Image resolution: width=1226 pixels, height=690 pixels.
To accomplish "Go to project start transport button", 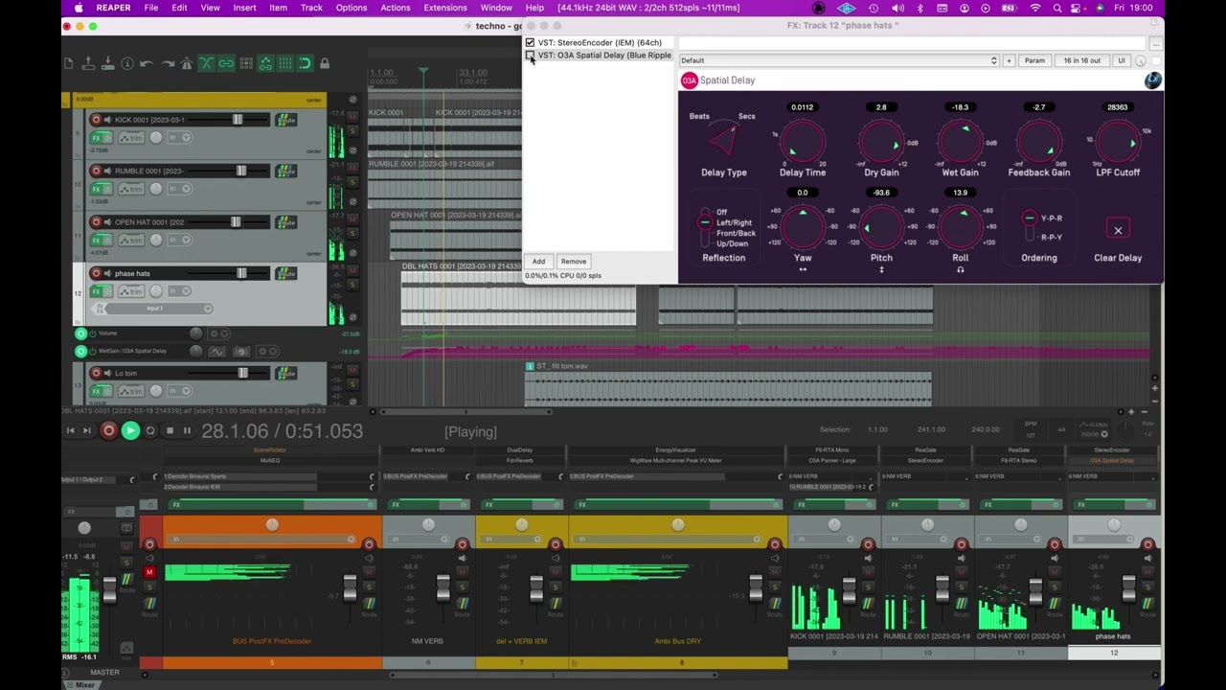I will tap(70, 431).
